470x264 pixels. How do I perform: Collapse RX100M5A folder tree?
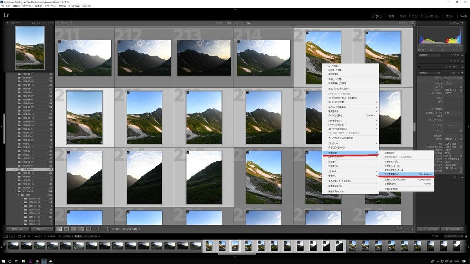coord(15,191)
